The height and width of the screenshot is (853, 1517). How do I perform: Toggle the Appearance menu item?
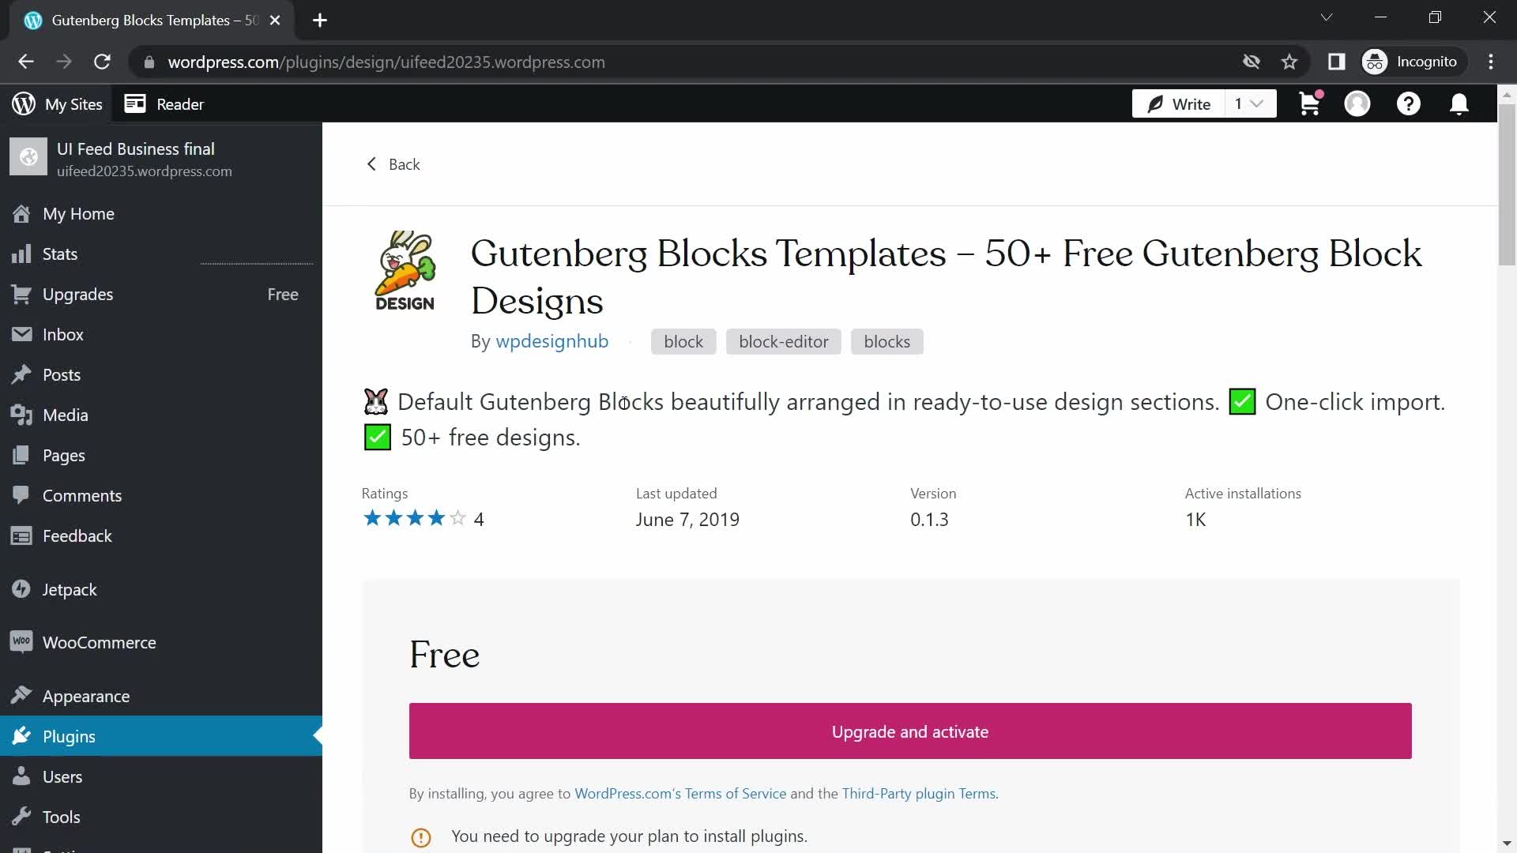point(85,696)
